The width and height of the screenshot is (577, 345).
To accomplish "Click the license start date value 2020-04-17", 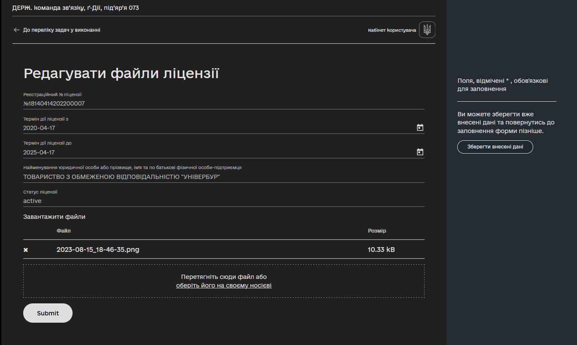I will pyautogui.click(x=39, y=128).
